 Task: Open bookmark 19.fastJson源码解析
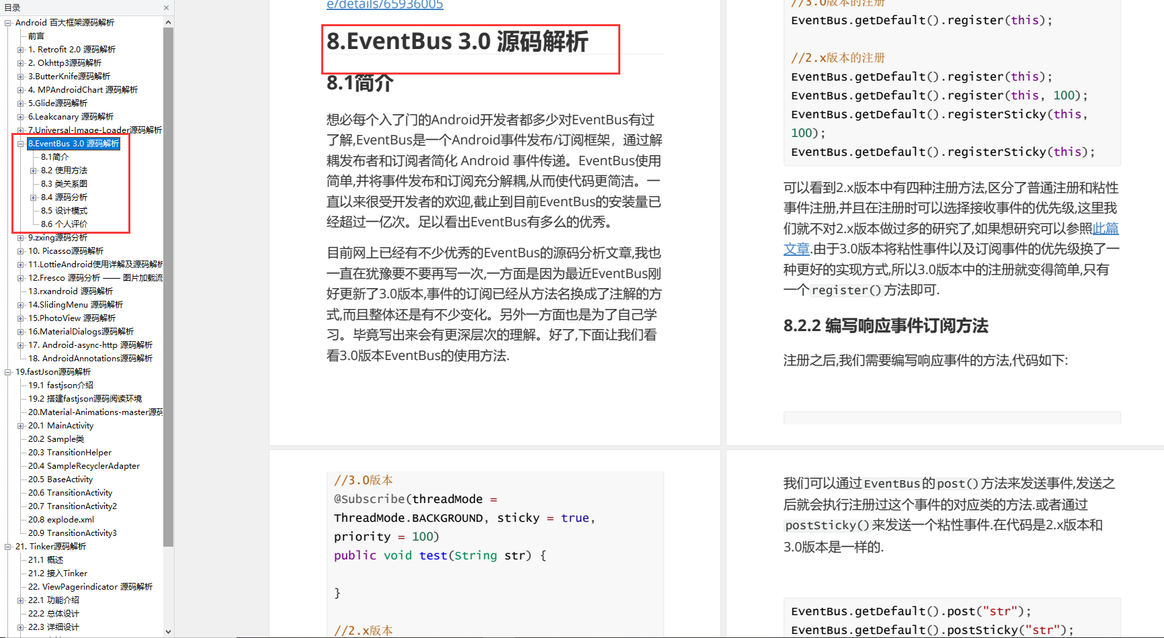(53, 372)
